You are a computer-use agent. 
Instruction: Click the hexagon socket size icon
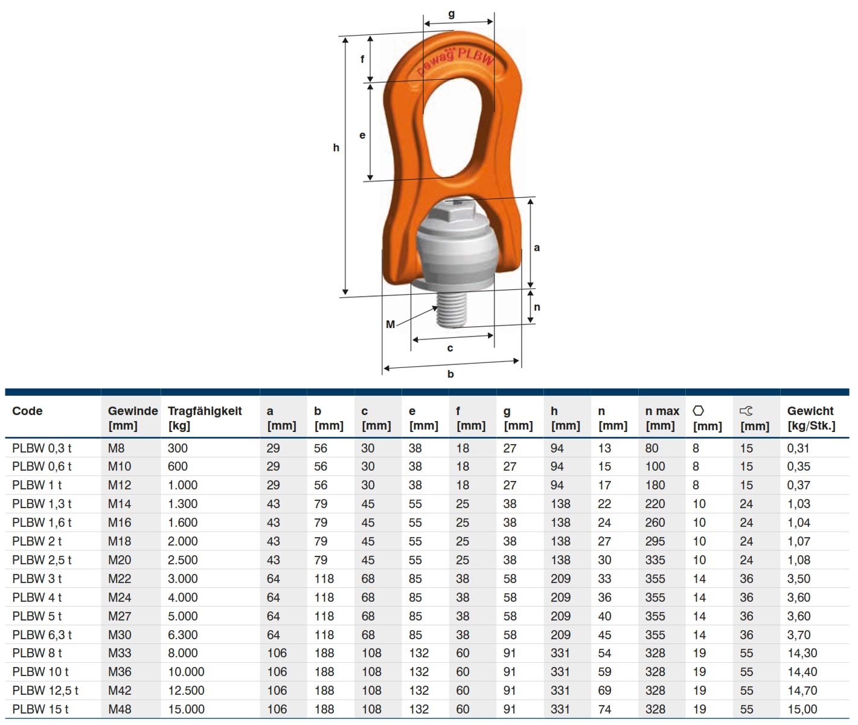click(x=698, y=411)
